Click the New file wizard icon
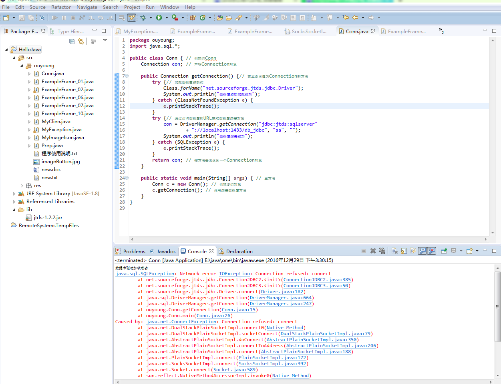Screen dimensions: 501x384 pos(6,18)
